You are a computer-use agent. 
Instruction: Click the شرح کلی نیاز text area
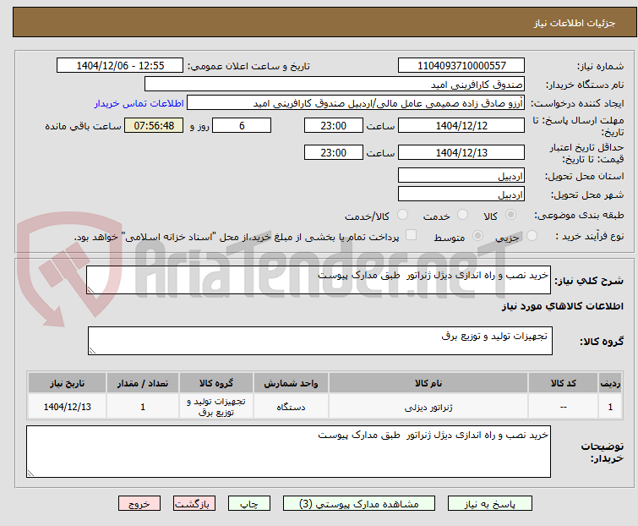pyautogui.click(x=319, y=280)
